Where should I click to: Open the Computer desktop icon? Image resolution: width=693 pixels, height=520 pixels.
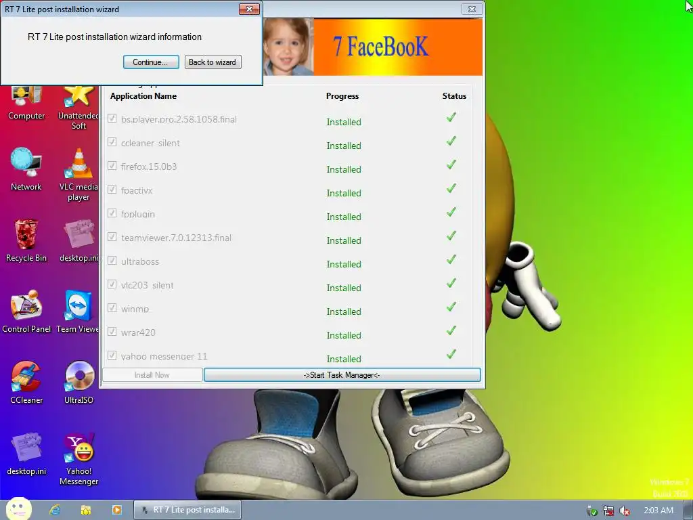[x=26, y=103]
